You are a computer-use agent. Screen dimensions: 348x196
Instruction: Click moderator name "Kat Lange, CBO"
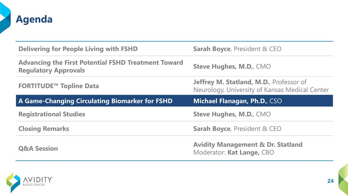(x=251, y=152)
